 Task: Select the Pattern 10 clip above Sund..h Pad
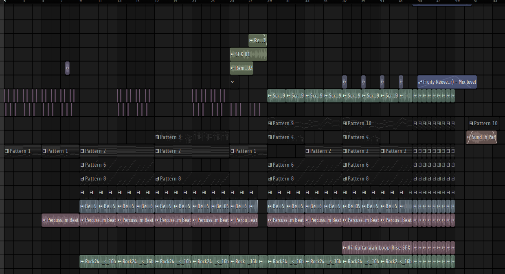click(483, 123)
